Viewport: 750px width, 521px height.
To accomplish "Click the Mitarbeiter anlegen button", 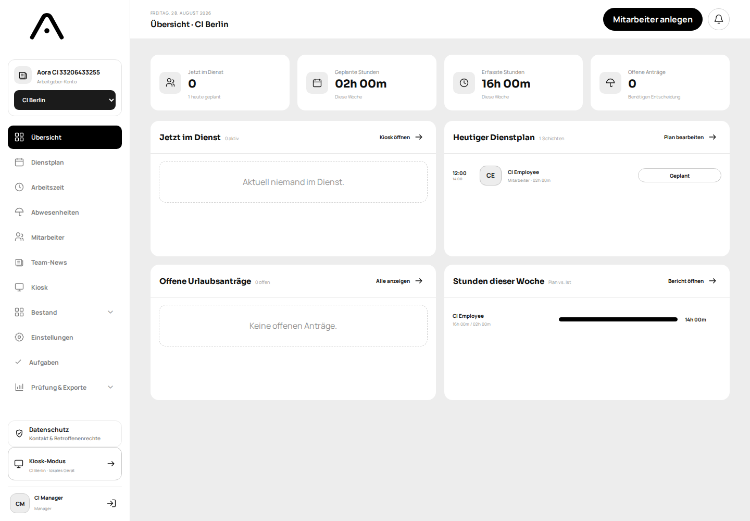I will (x=653, y=19).
